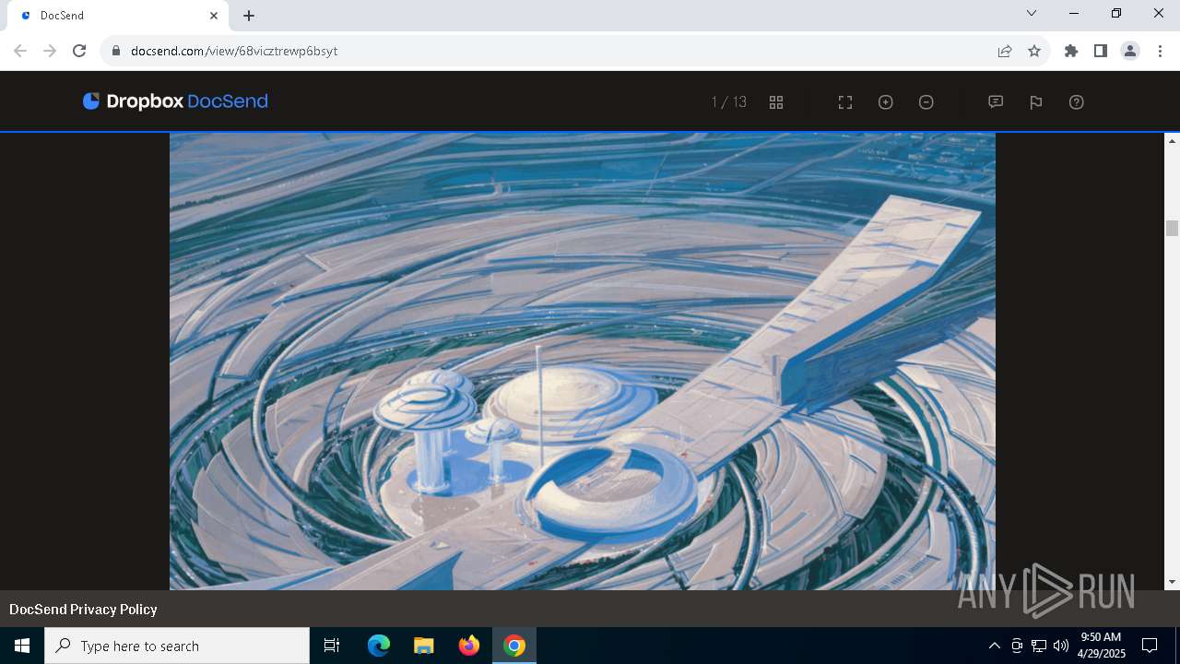The height and width of the screenshot is (664, 1180).
Task: Click the scrollbar up arrow
Action: click(x=1173, y=141)
